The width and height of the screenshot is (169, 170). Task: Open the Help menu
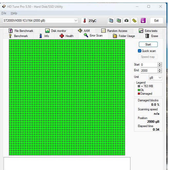tap(14, 13)
